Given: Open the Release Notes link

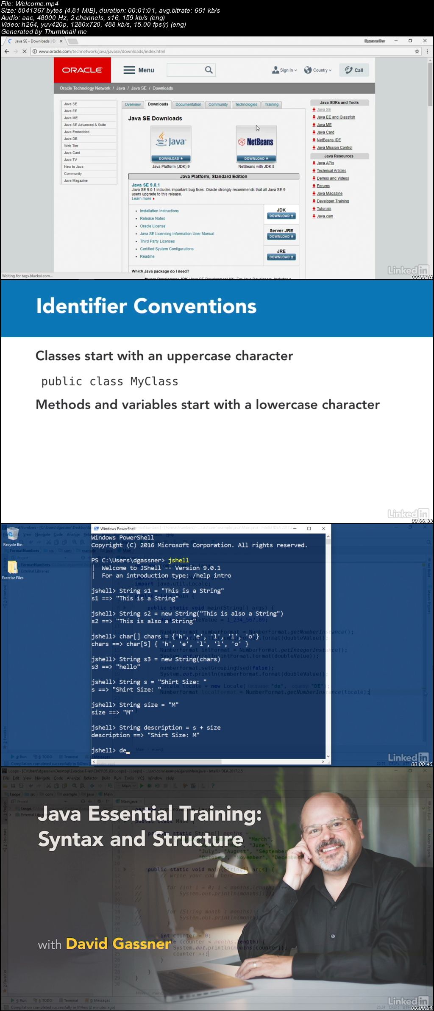Looking at the screenshot, I should (x=153, y=219).
